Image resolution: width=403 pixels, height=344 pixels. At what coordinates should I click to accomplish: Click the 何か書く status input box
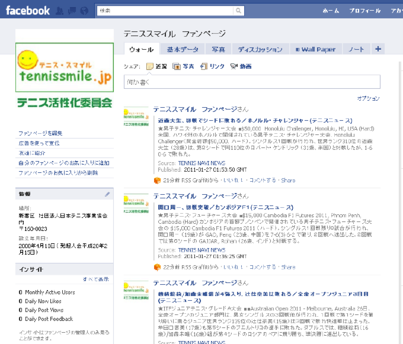[251, 82]
